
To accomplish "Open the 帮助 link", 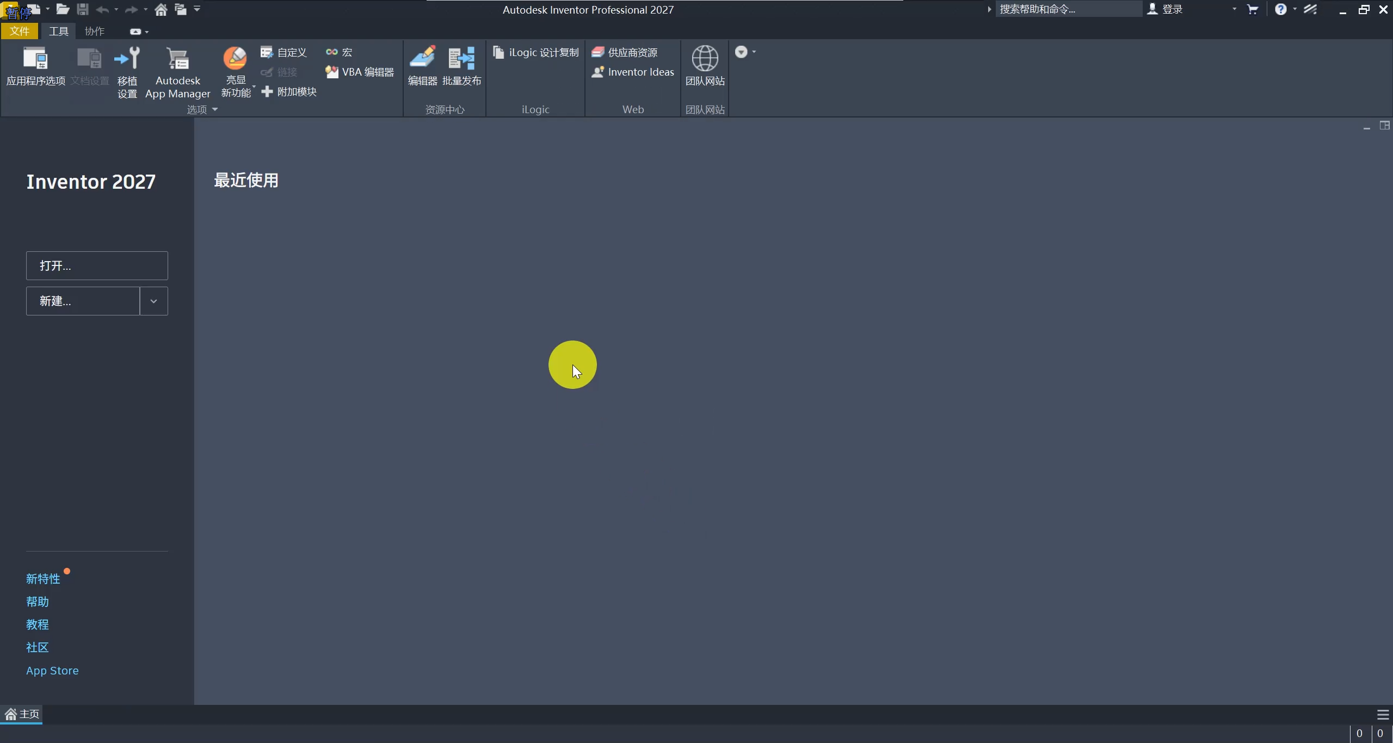I will [x=38, y=602].
